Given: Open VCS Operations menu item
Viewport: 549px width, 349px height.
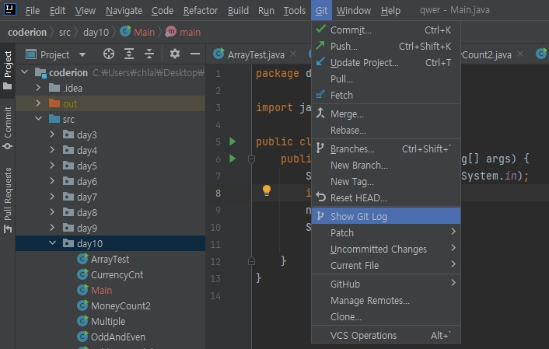Looking at the screenshot, I should (x=386, y=335).
